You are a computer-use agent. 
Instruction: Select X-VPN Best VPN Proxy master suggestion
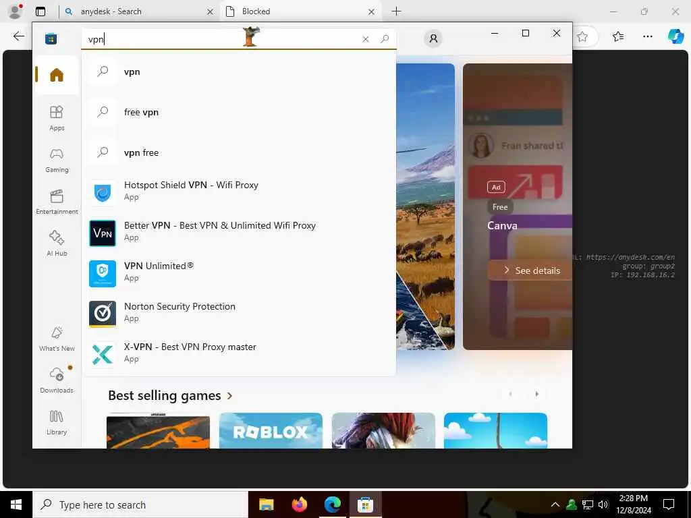coord(239,354)
